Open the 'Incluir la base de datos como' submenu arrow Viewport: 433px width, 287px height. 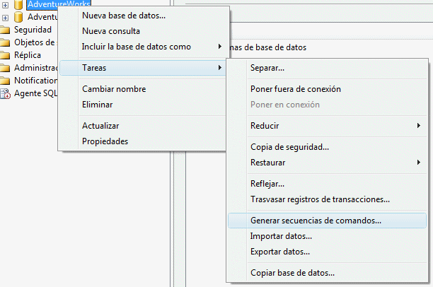tap(220, 47)
